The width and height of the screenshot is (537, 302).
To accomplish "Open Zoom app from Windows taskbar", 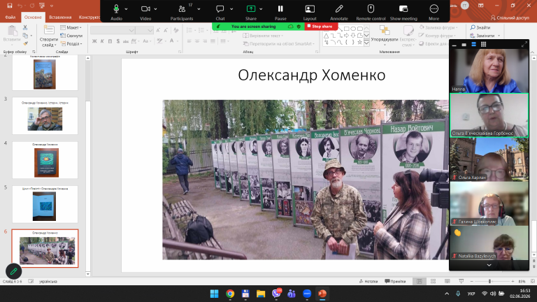I will click(307, 294).
